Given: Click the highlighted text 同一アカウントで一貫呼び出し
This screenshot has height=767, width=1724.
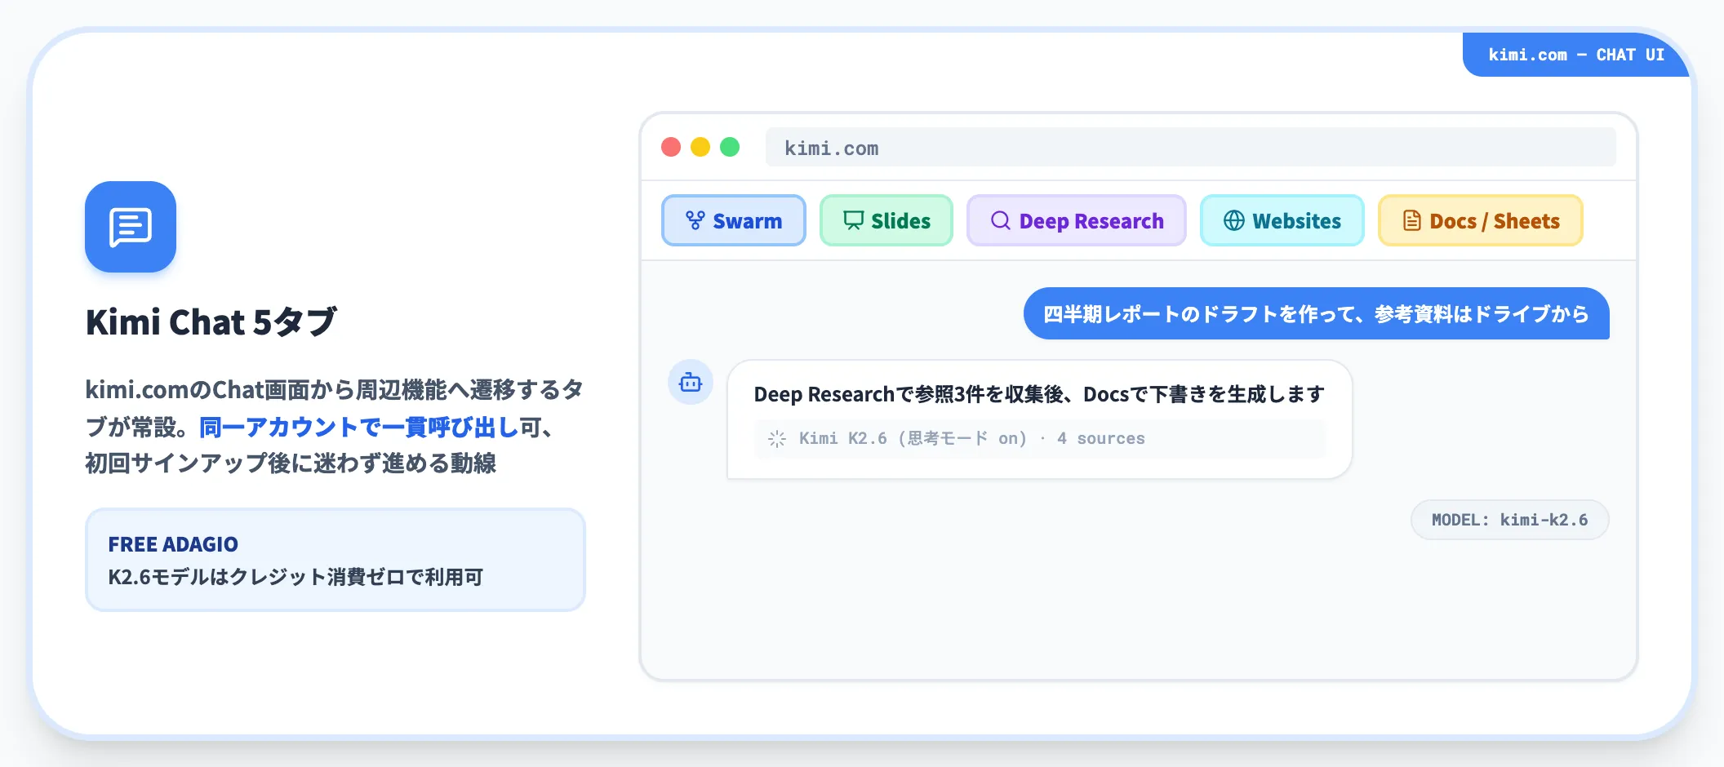Looking at the screenshot, I should point(359,427).
